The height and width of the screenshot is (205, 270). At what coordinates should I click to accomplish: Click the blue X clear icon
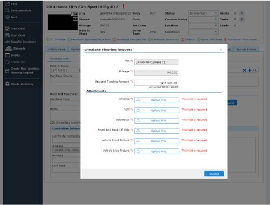click(x=244, y=70)
